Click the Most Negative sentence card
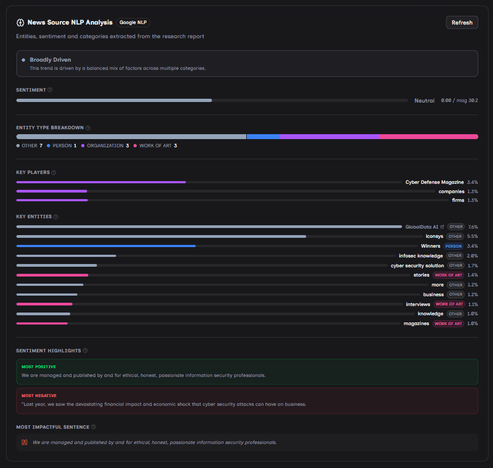 pos(247,401)
